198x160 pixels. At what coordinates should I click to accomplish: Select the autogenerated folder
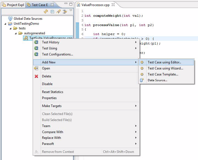click(x=35, y=33)
